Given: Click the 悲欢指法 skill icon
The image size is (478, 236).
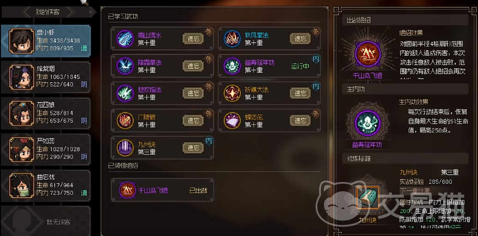Looking at the screenshot, I should click(x=125, y=93).
